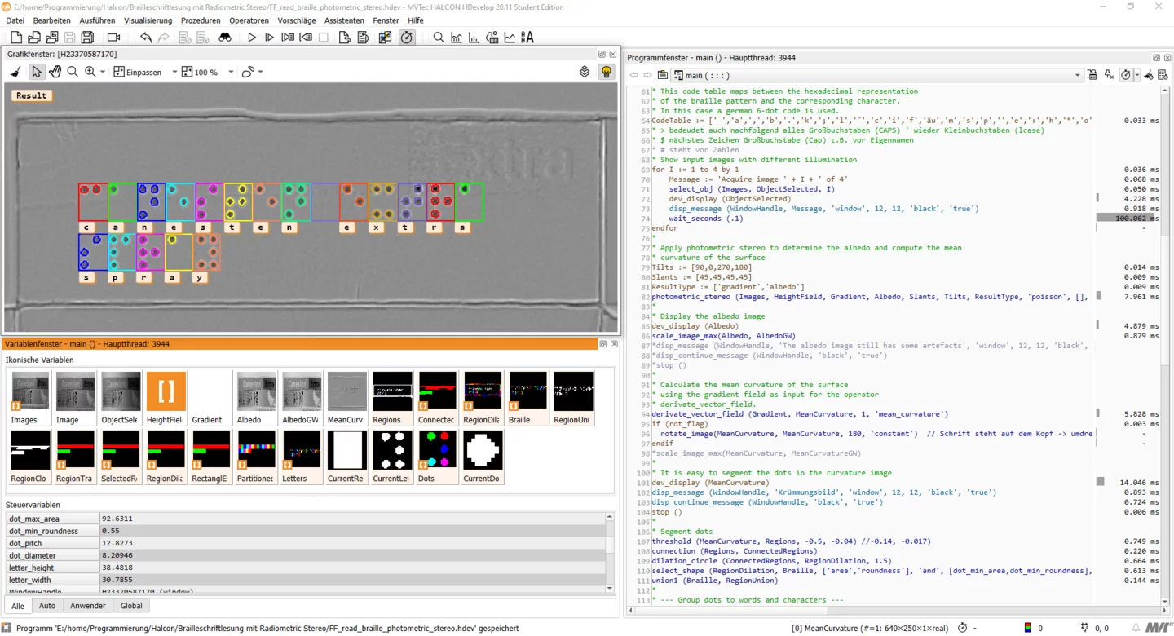Click the binoculars find icon
Screen dimensions: 1174x636
[225, 38]
